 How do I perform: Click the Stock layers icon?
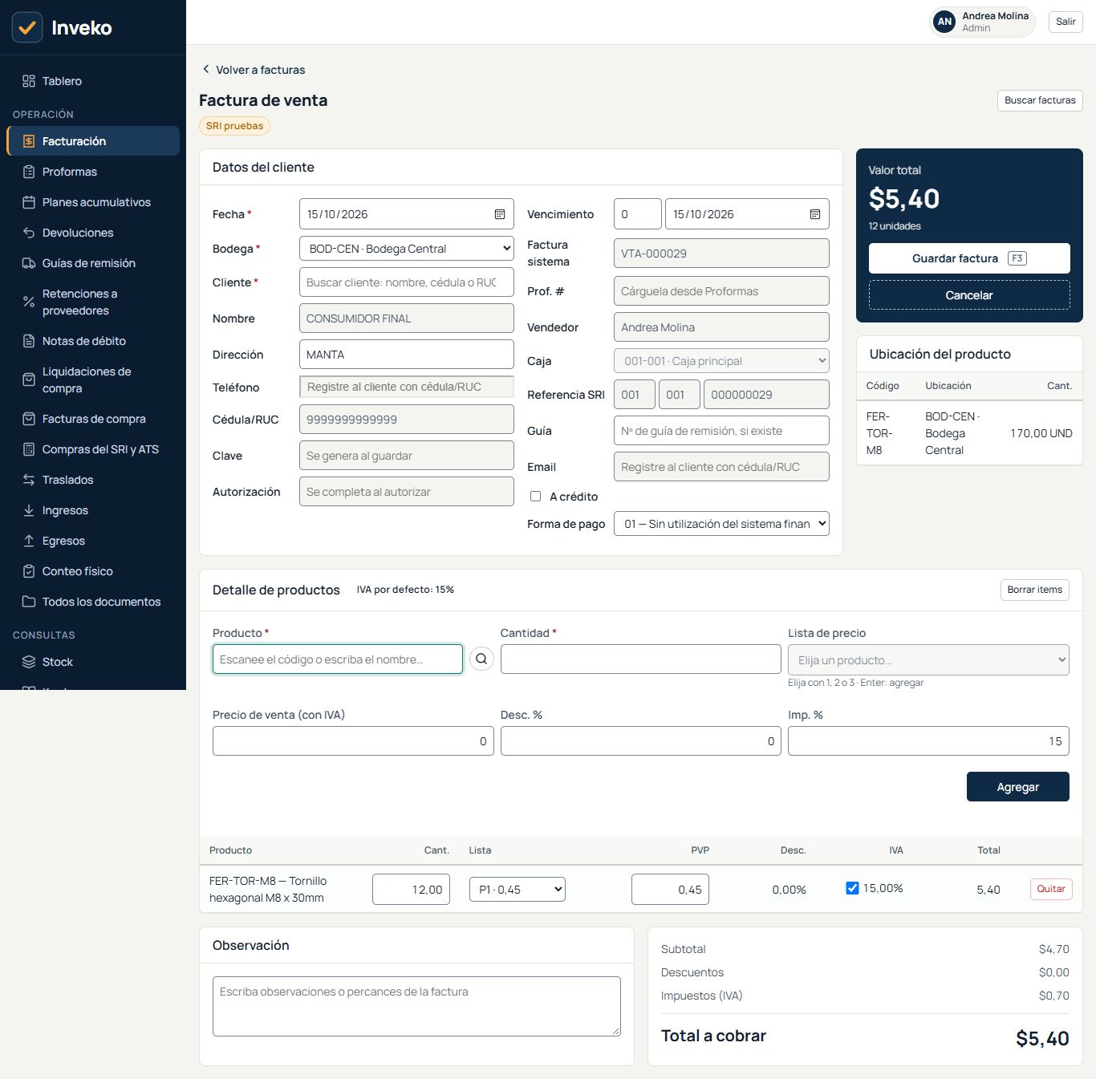tap(29, 662)
